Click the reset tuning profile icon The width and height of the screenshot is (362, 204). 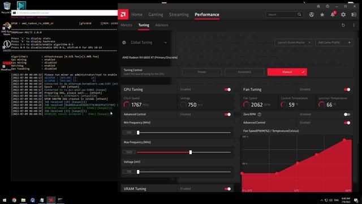(343, 25)
